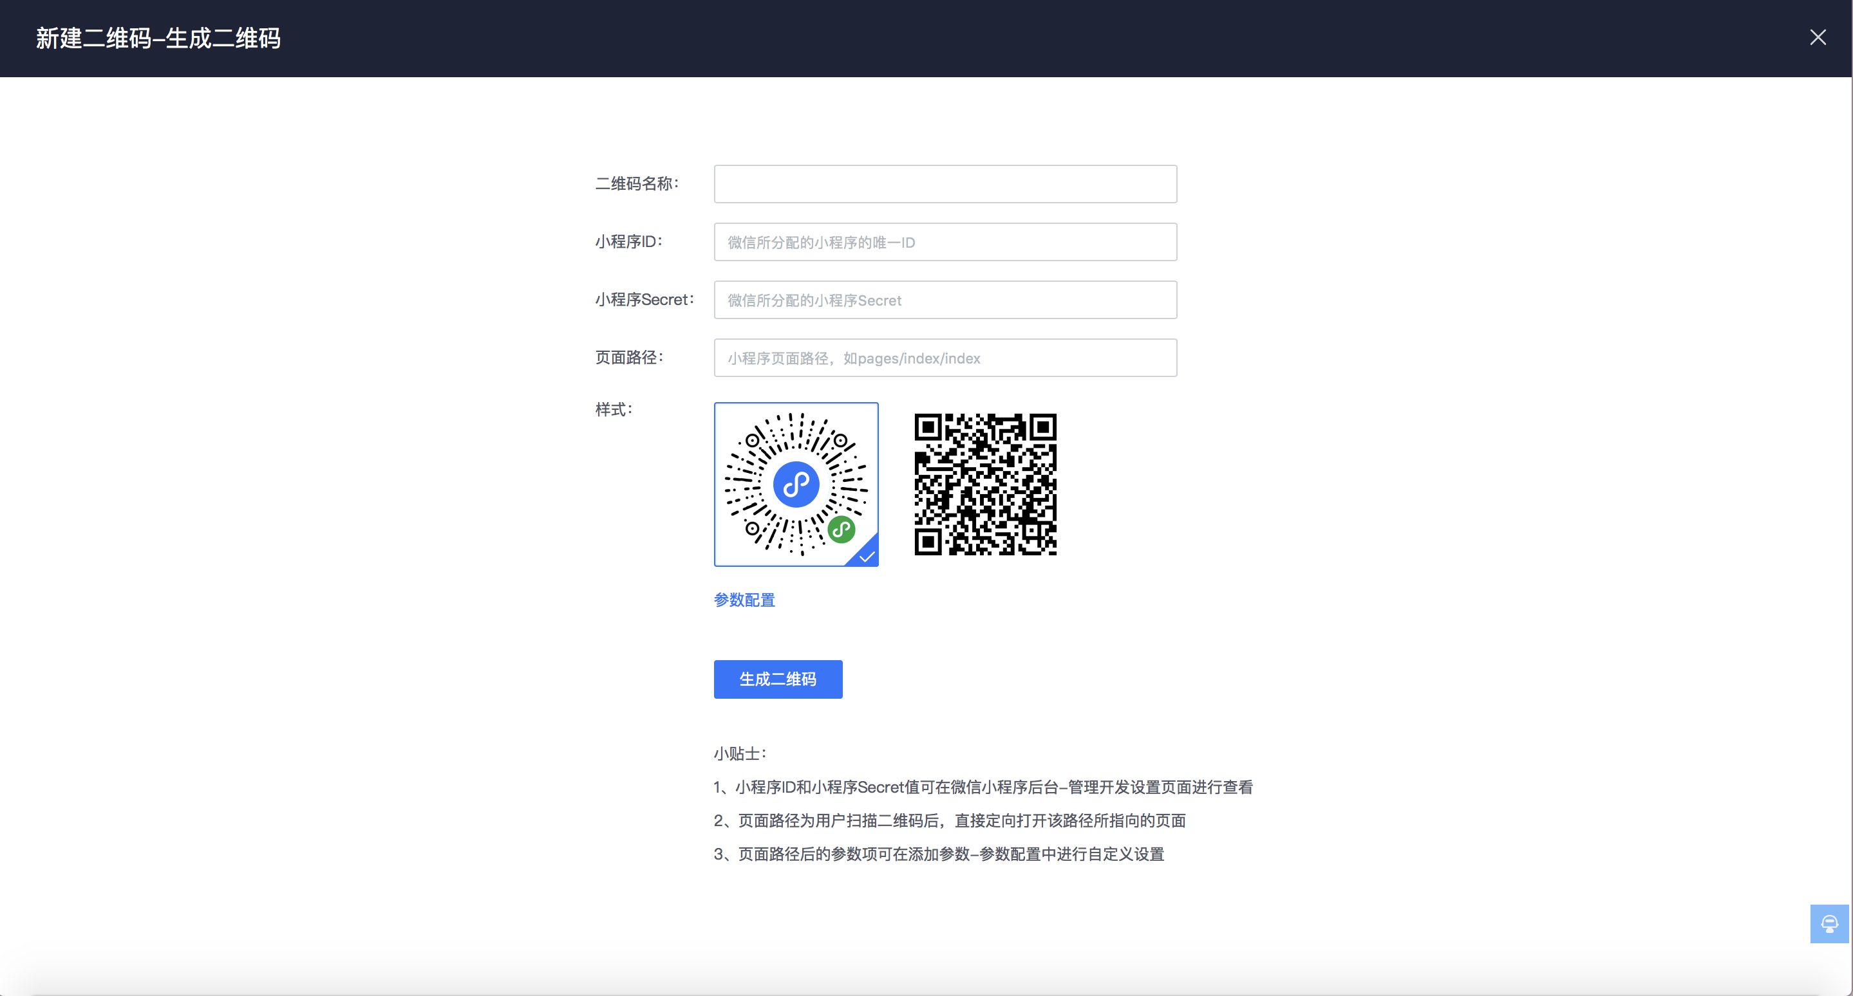The height and width of the screenshot is (996, 1853).
Task: Select the standard square QR code style
Action: (984, 484)
